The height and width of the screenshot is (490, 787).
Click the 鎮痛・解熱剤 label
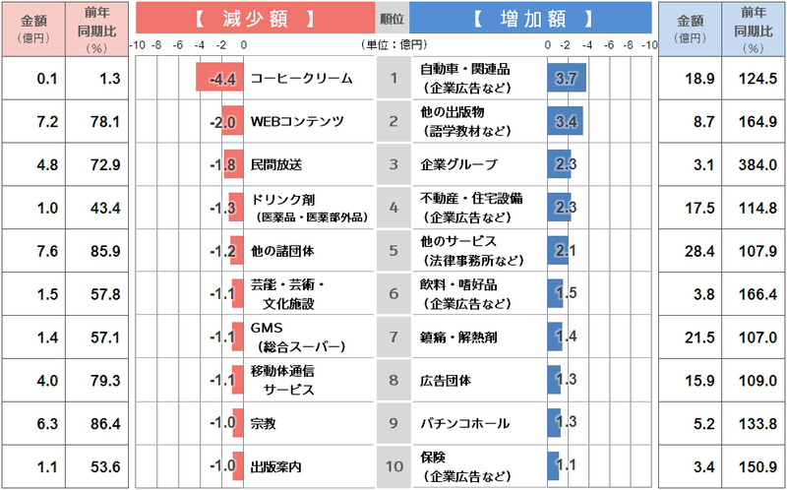[x=458, y=337]
